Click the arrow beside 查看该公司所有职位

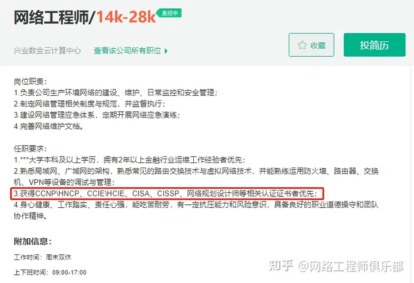pyautogui.click(x=166, y=51)
